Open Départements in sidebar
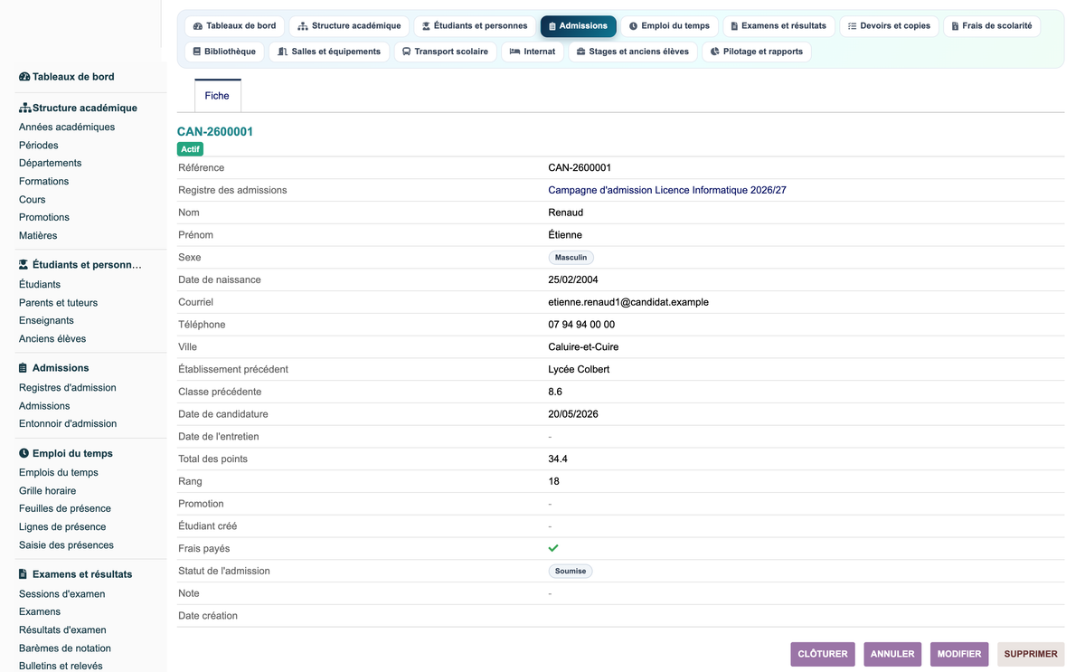The height and width of the screenshot is (672, 1085). pyautogui.click(x=51, y=164)
